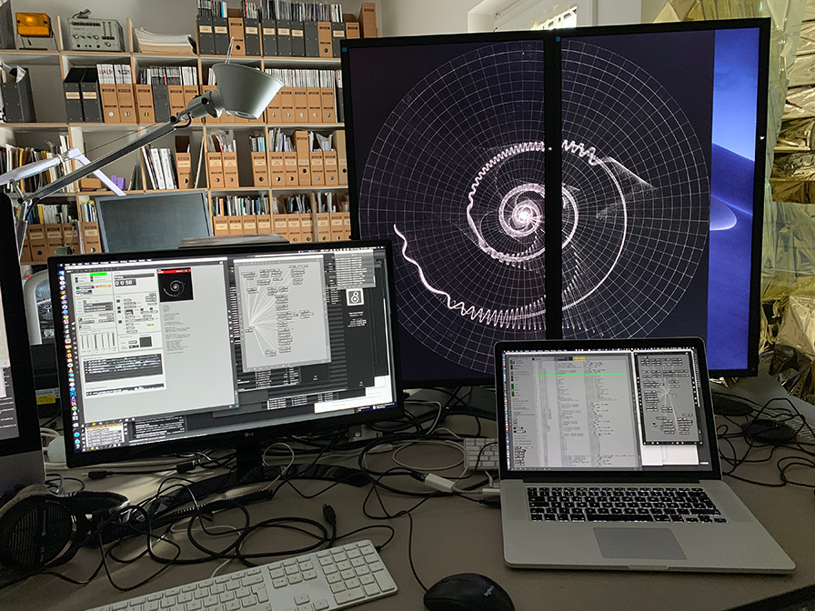Image resolution: width=815 pixels, height=611 pixels.
Task: Adjust the leftmost vertical fader in the mixer section
Action: [x=83, y=343]
